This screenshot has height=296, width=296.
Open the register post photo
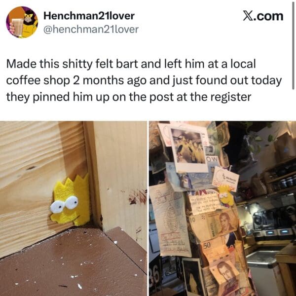(x=222, y=208)
